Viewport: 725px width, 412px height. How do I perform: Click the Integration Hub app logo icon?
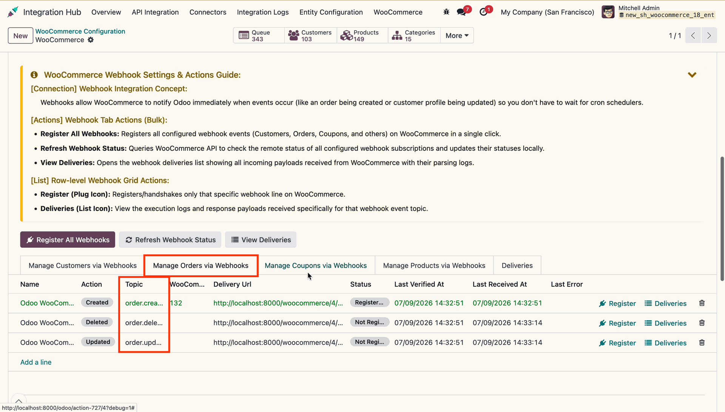(13, 12)
